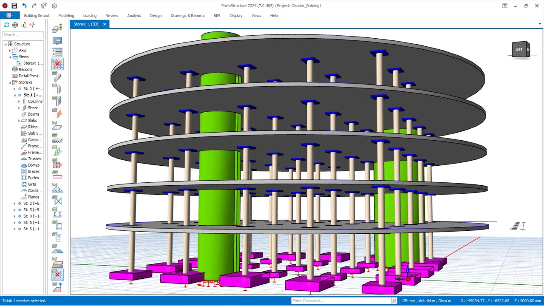Click the storey layers color legend icon
Viewport: 544px width, 306px height.
57,28
